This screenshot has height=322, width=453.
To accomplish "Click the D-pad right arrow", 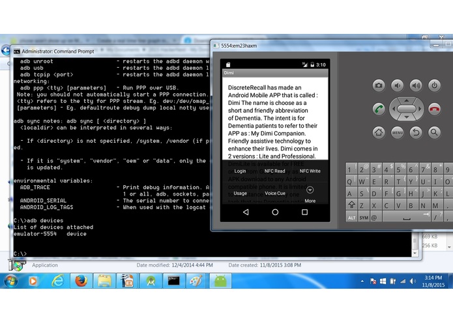I will pos(420,109).
